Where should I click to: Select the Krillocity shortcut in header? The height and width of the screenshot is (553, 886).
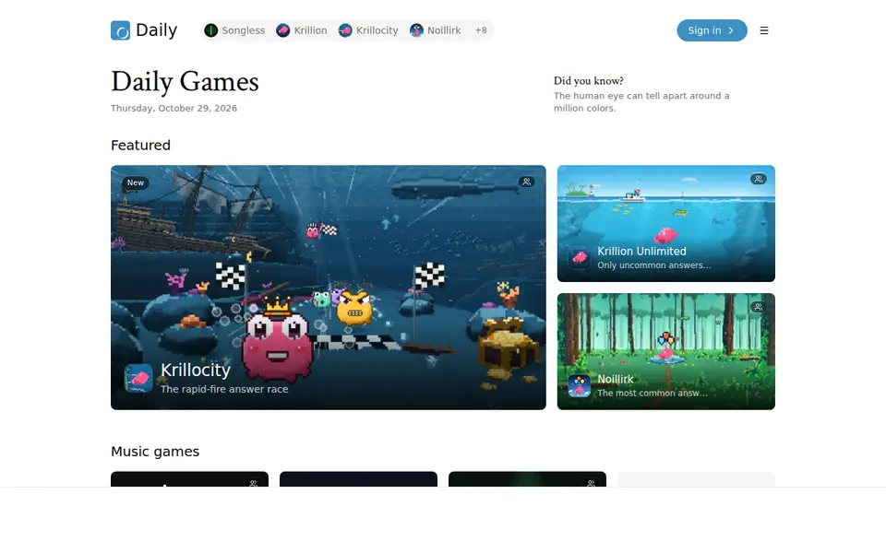pos(368,30)
